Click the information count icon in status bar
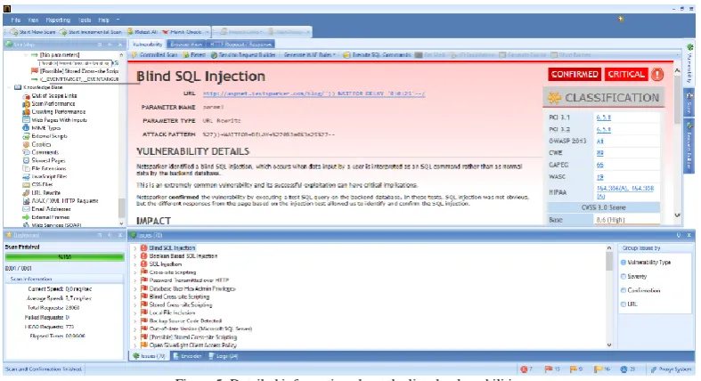 [624, 369]
